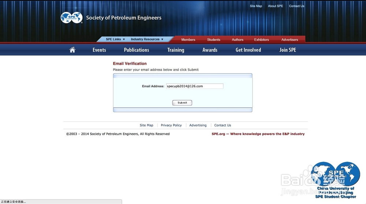366x204 pixels.
Task: Open the Publications menu
Action: 136,50
